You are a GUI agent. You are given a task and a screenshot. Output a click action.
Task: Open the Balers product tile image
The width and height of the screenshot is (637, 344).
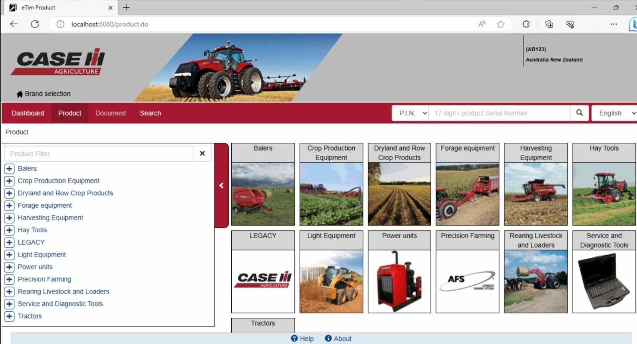tap(263, 194)
